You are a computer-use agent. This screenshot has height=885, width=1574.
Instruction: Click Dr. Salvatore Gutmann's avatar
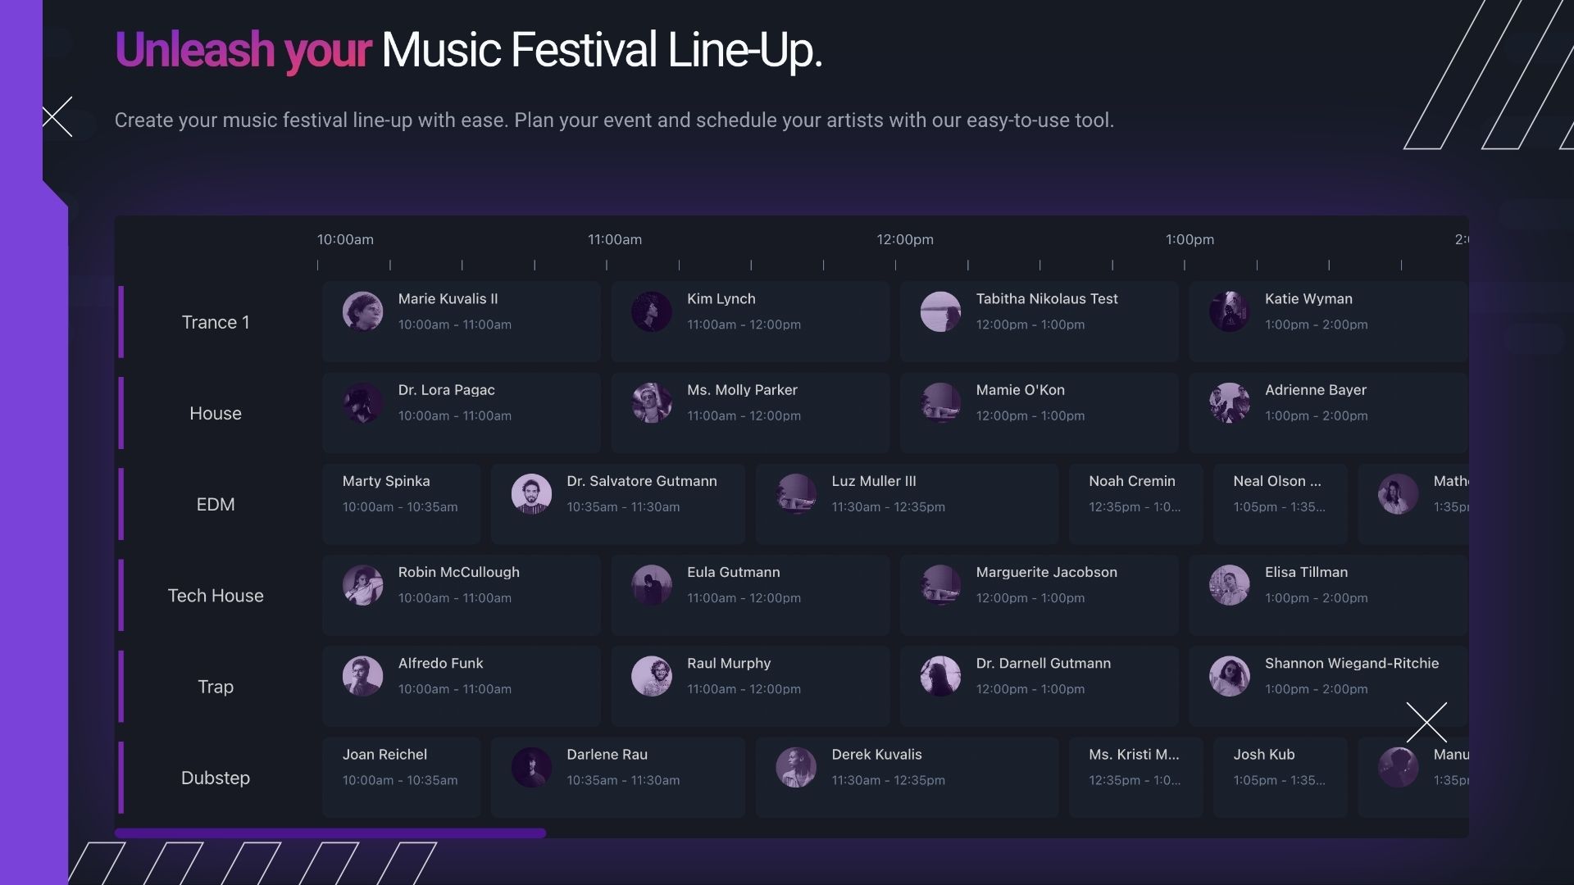(x=531, y=494)
